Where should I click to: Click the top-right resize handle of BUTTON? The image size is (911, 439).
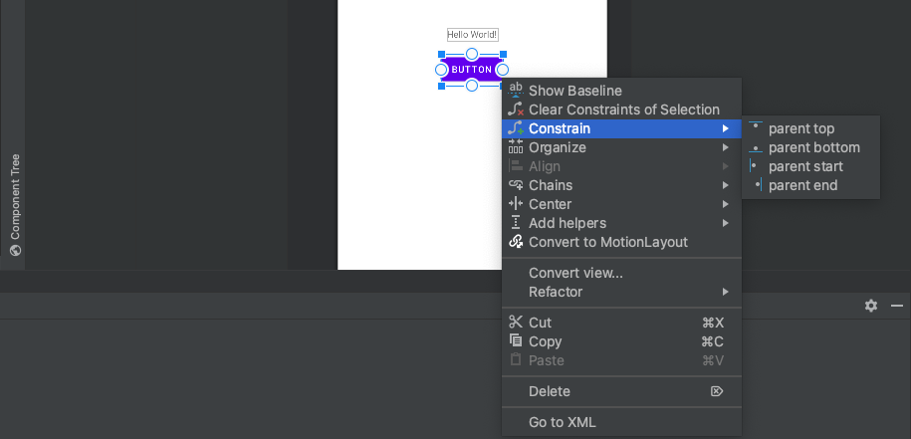click(503, 54)
